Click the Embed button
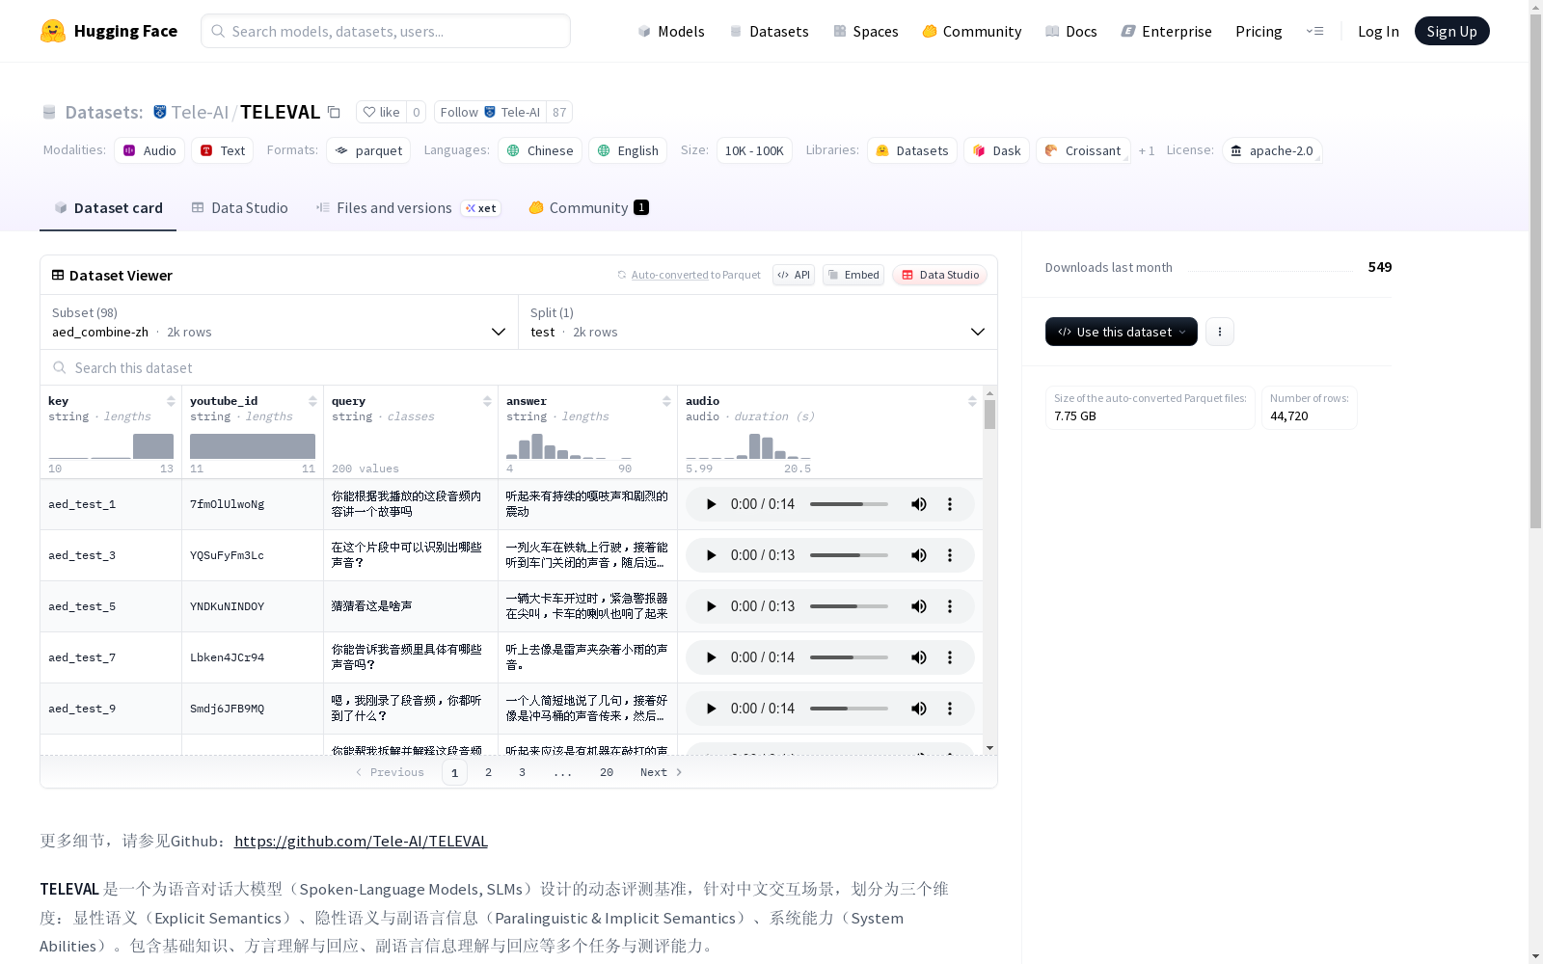The image size is (1543, 964). coord(853,275)
